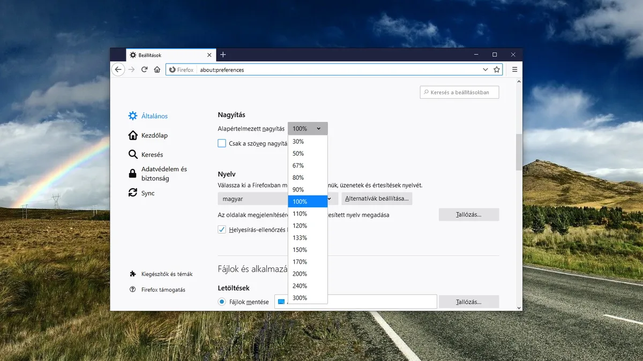Choose 67% default zoom level
643x361 pixels.
tap(298, 165)
